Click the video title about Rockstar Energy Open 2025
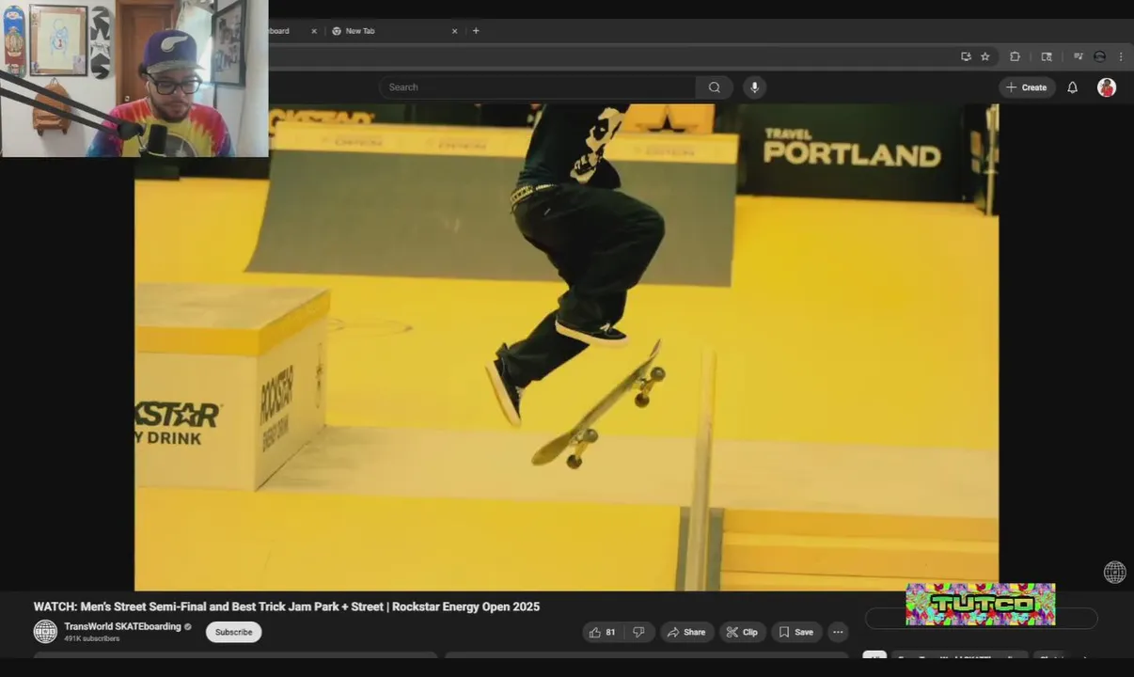The image size is (1134, 677). 287,606
